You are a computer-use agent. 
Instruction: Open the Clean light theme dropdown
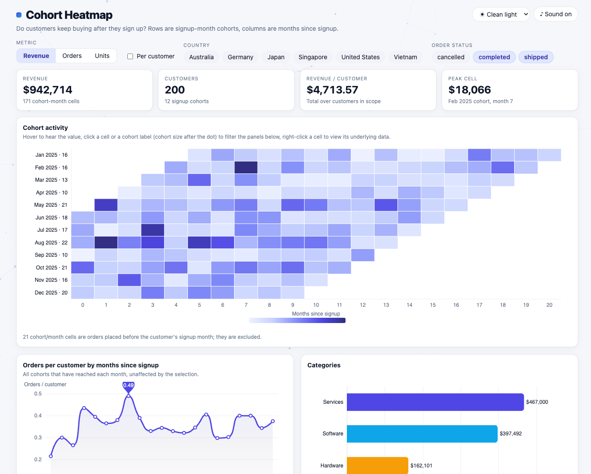click(501, 14)
